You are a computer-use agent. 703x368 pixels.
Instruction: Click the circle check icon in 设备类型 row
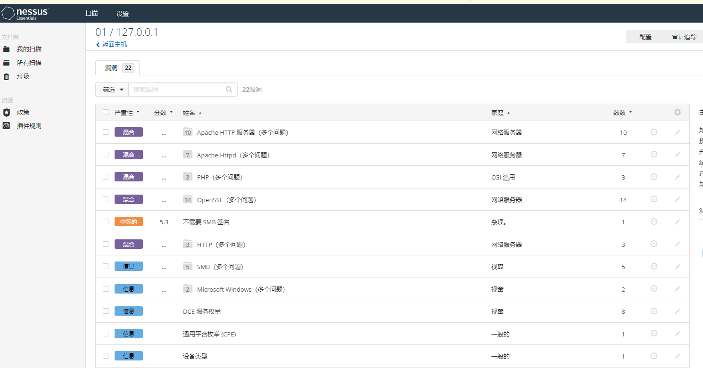(x=654, y=356)
